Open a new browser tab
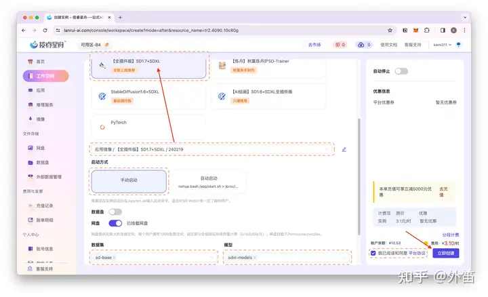488x297 pixels. point(120,18)
